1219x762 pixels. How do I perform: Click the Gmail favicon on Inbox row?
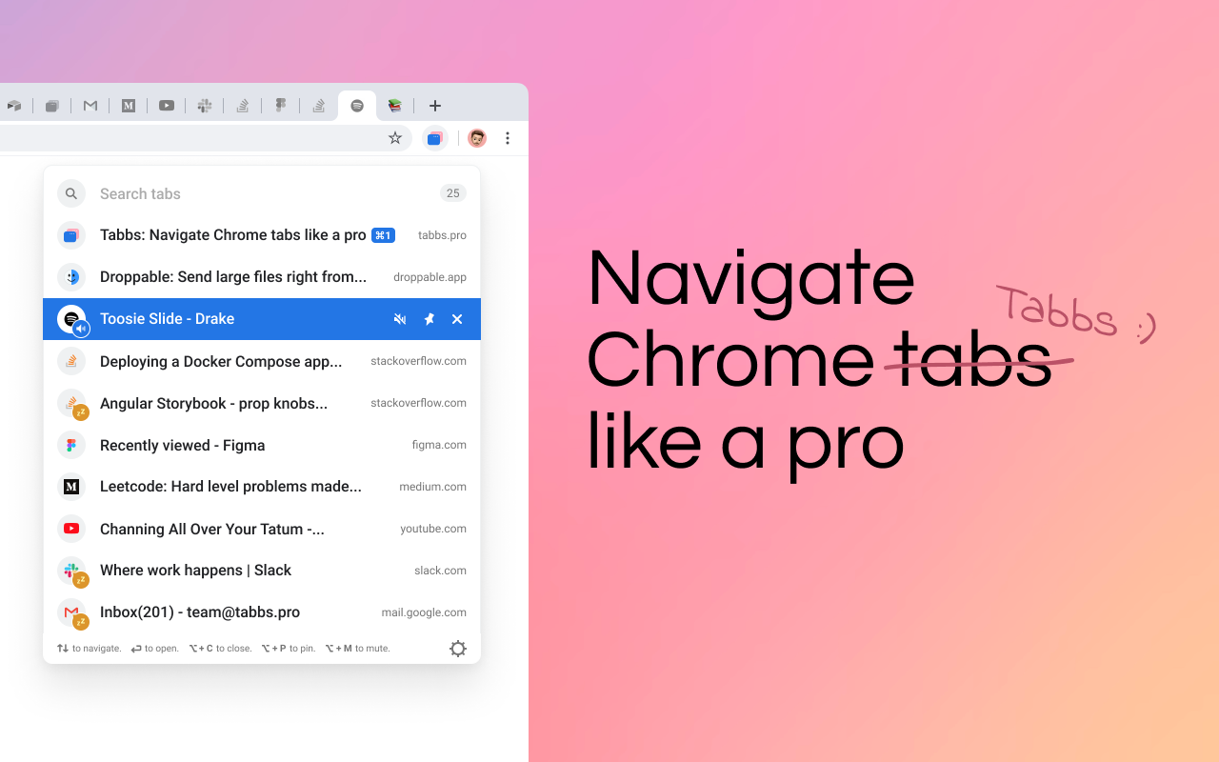click(71, 612)
